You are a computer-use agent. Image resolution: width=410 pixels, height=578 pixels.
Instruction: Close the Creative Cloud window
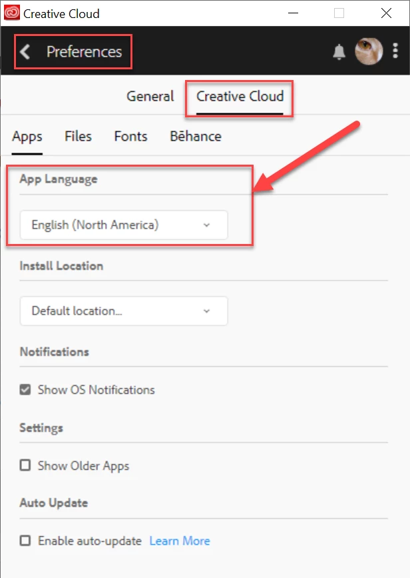(x=386, y=13)
